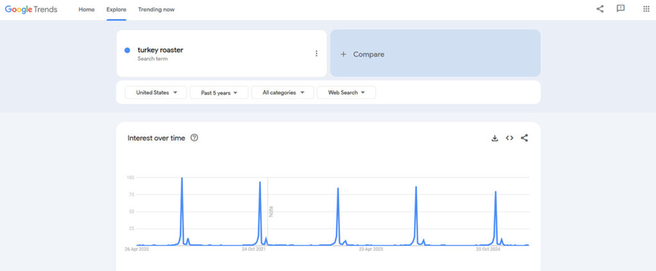Screen dimensions: 656x271
Task: Go to the Home tab
Action: (86, 10)
